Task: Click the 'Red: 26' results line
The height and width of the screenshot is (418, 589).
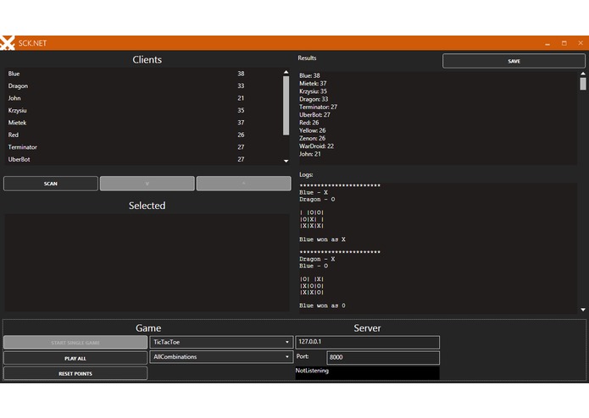Action: pyautogui.click(x=308, y=123)
